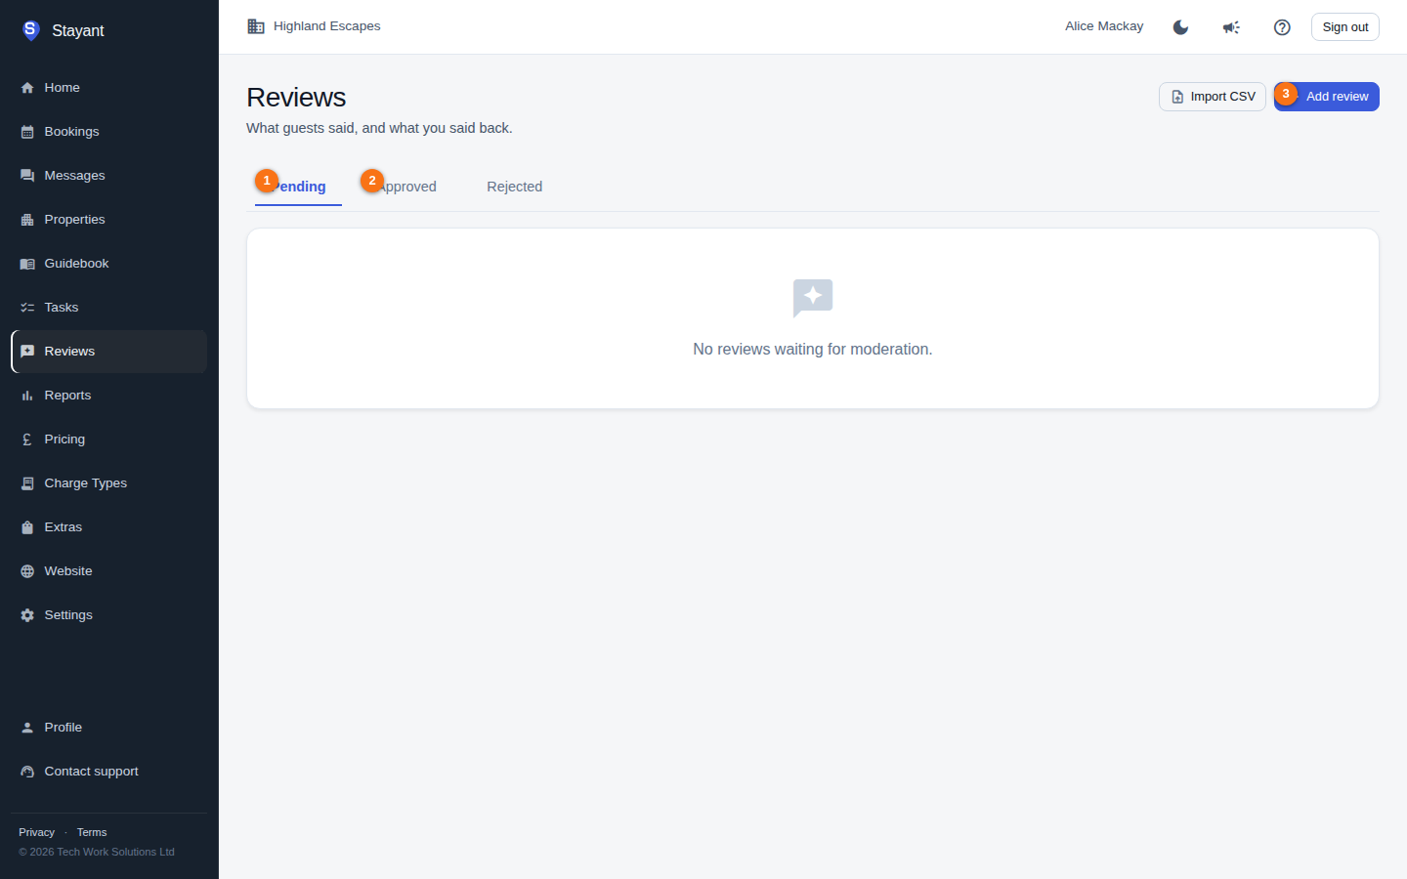
Task: Open Home from the sidebar
Action: 108,88
